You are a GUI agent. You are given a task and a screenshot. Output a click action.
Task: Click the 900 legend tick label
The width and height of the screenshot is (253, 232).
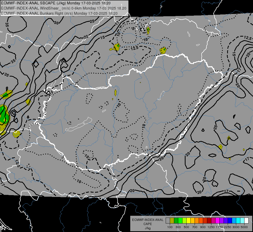[x=203, y=227]
